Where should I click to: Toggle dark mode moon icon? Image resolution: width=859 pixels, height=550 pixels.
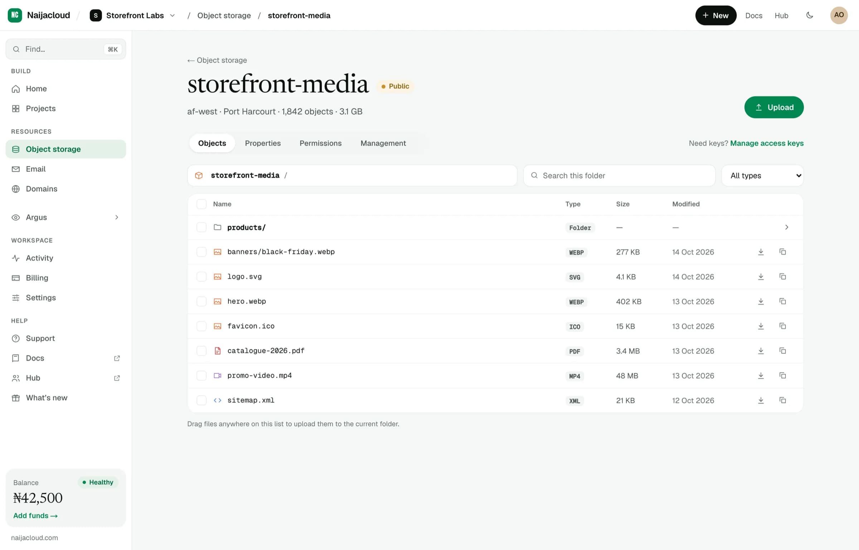[810, 15]
